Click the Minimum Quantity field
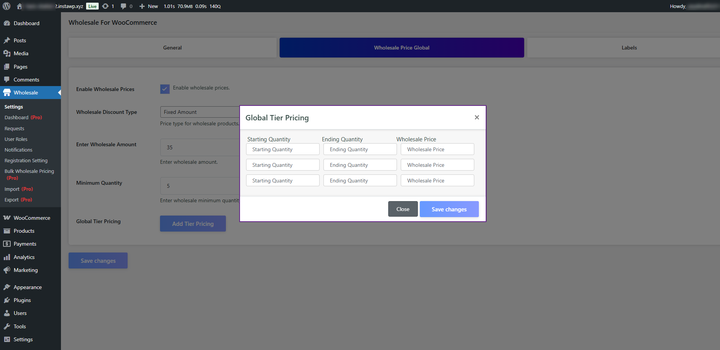 click(200, 186)
